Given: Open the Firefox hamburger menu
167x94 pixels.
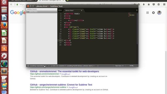Looking at the screenshot, I should (164, 4).
